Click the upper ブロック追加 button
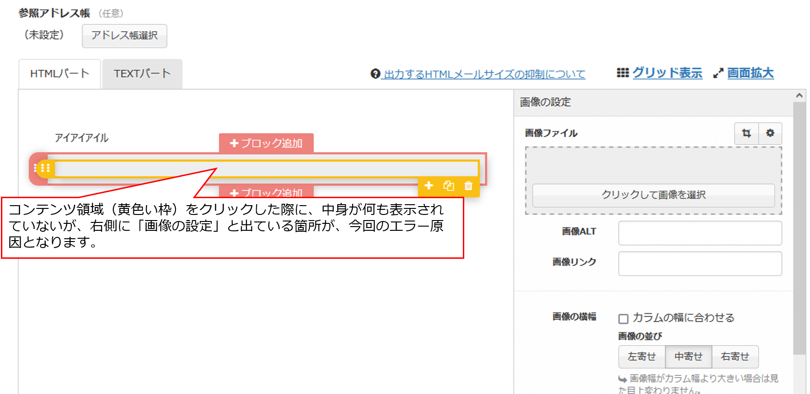Image resolution: width=810 pixels, height=394 pixels. tap(266, 143)
